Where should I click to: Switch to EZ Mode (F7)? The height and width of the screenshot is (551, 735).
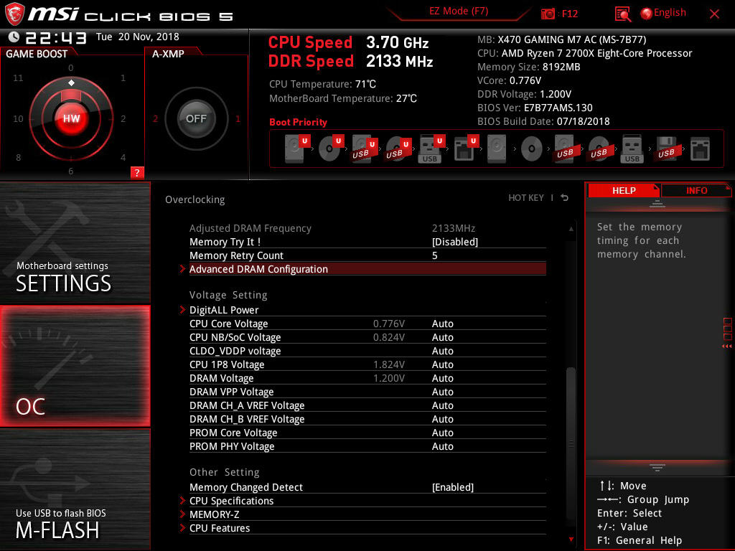point(459,11)
